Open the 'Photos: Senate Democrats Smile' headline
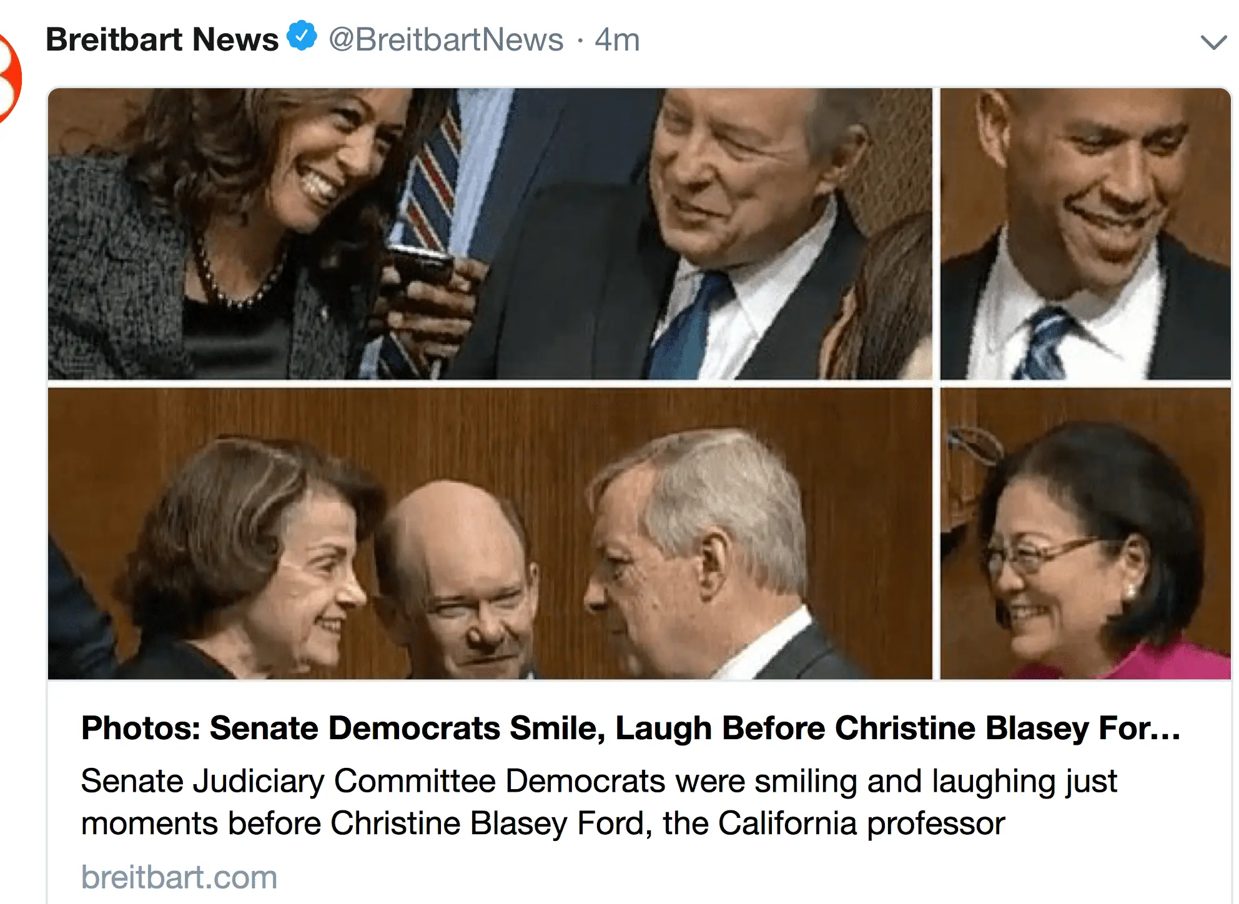Screen dimensions: 1239x904 click(631, 728)
